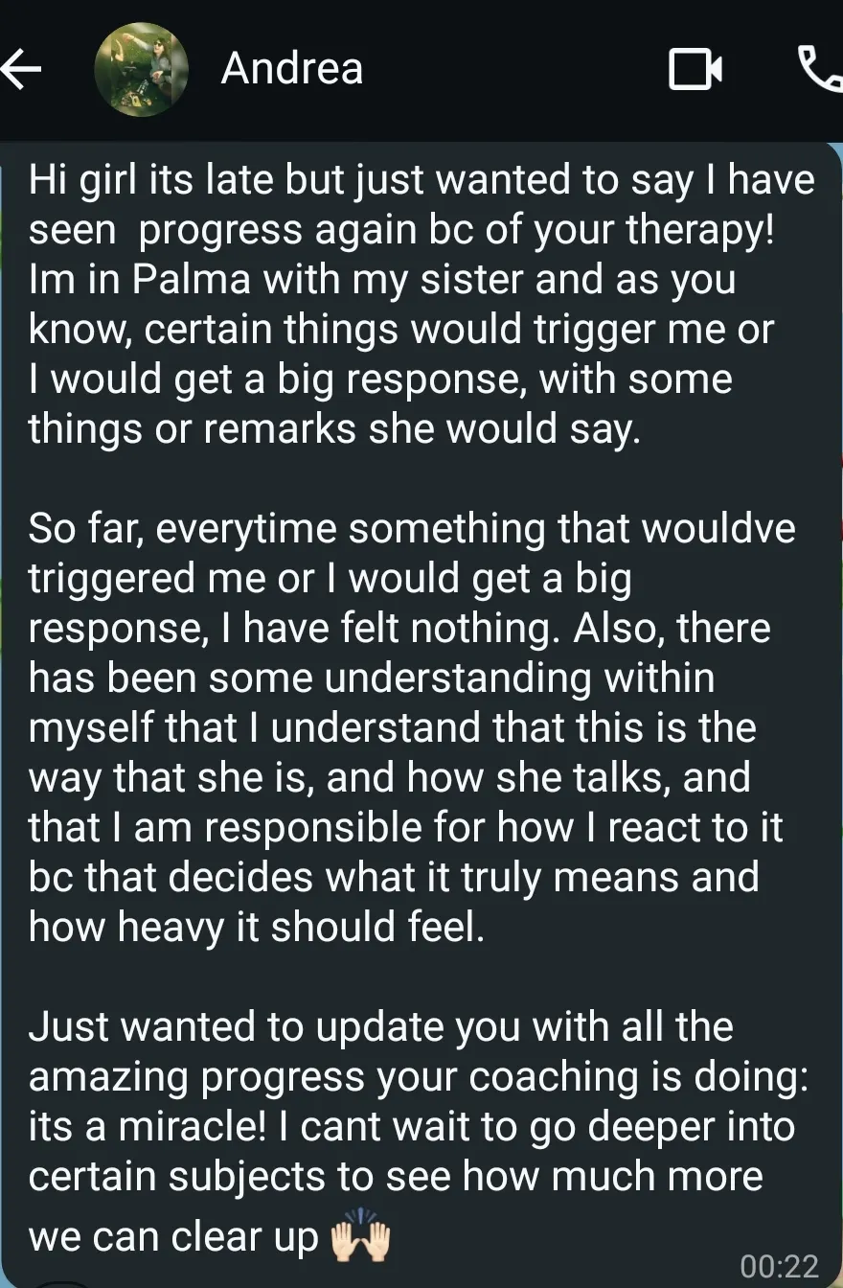Tap the back arrow to leave chat
Screen dimensions: 843x1288
pos(21,69)
